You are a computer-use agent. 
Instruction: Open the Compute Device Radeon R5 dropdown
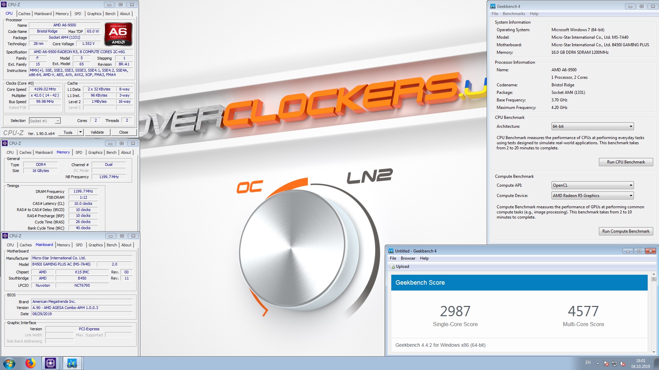pyautogui.click(x=592, y=196)
